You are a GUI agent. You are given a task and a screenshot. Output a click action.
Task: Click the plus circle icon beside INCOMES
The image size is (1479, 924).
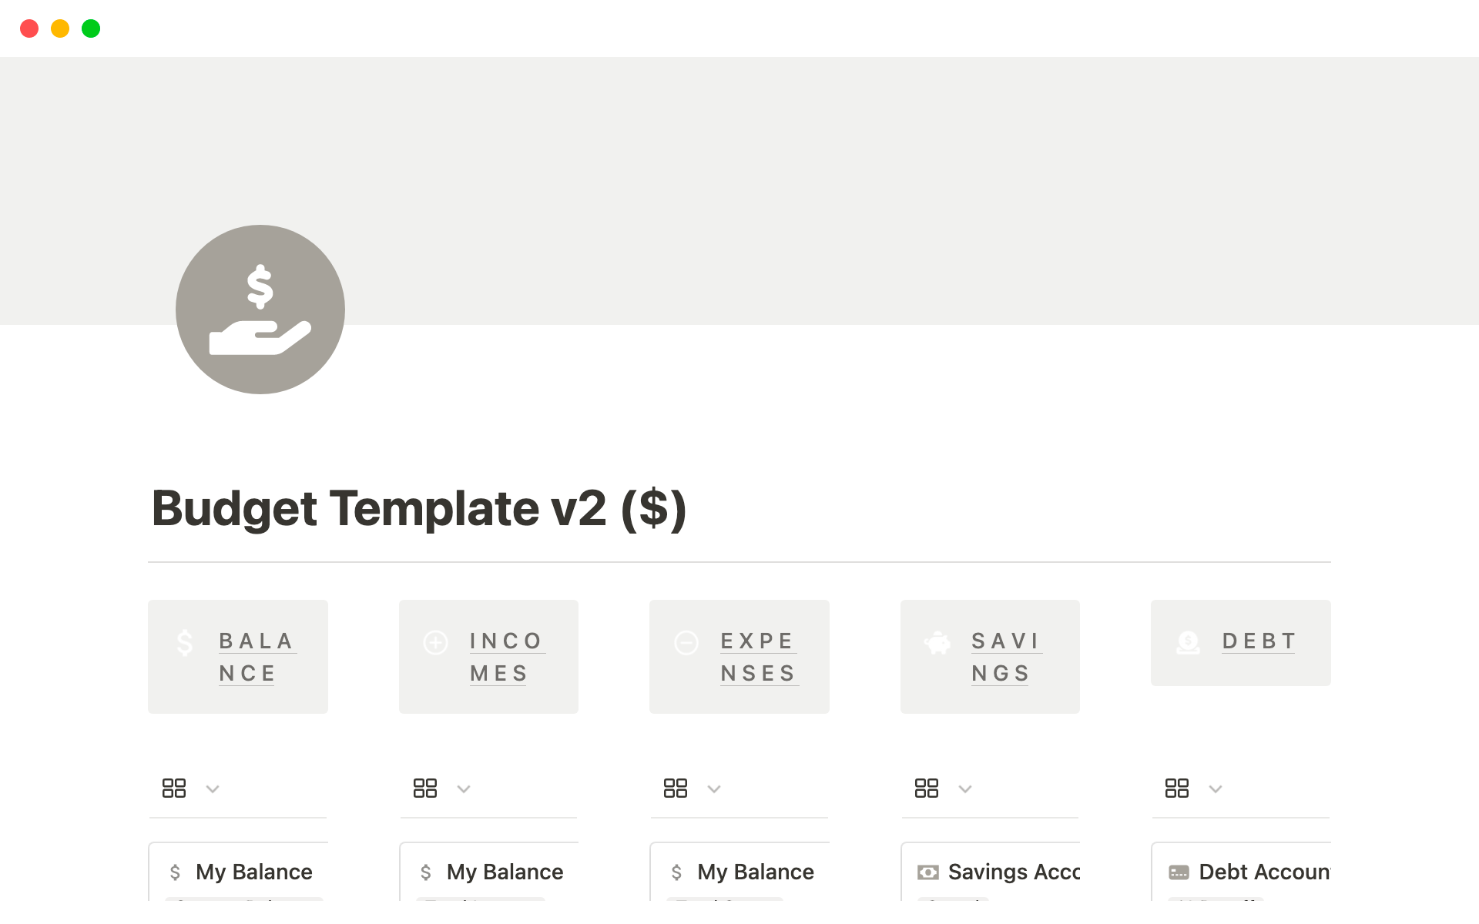point(436,642)
